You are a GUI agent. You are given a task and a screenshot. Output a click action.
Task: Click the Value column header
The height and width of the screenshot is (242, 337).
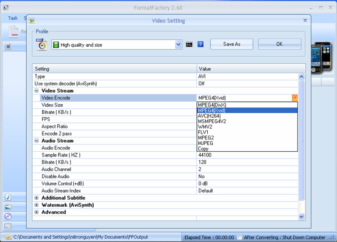(x=251, y=69)
